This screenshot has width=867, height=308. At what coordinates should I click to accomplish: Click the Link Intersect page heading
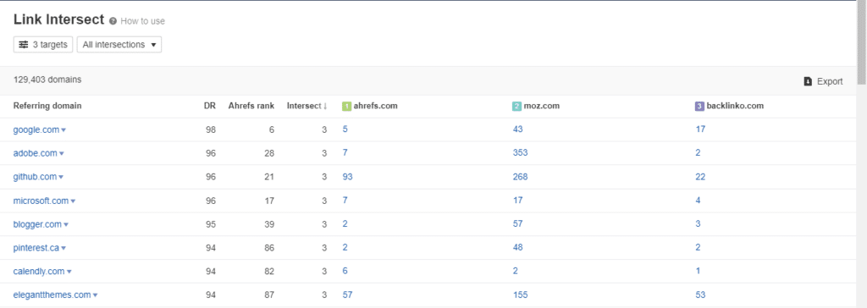58,20
